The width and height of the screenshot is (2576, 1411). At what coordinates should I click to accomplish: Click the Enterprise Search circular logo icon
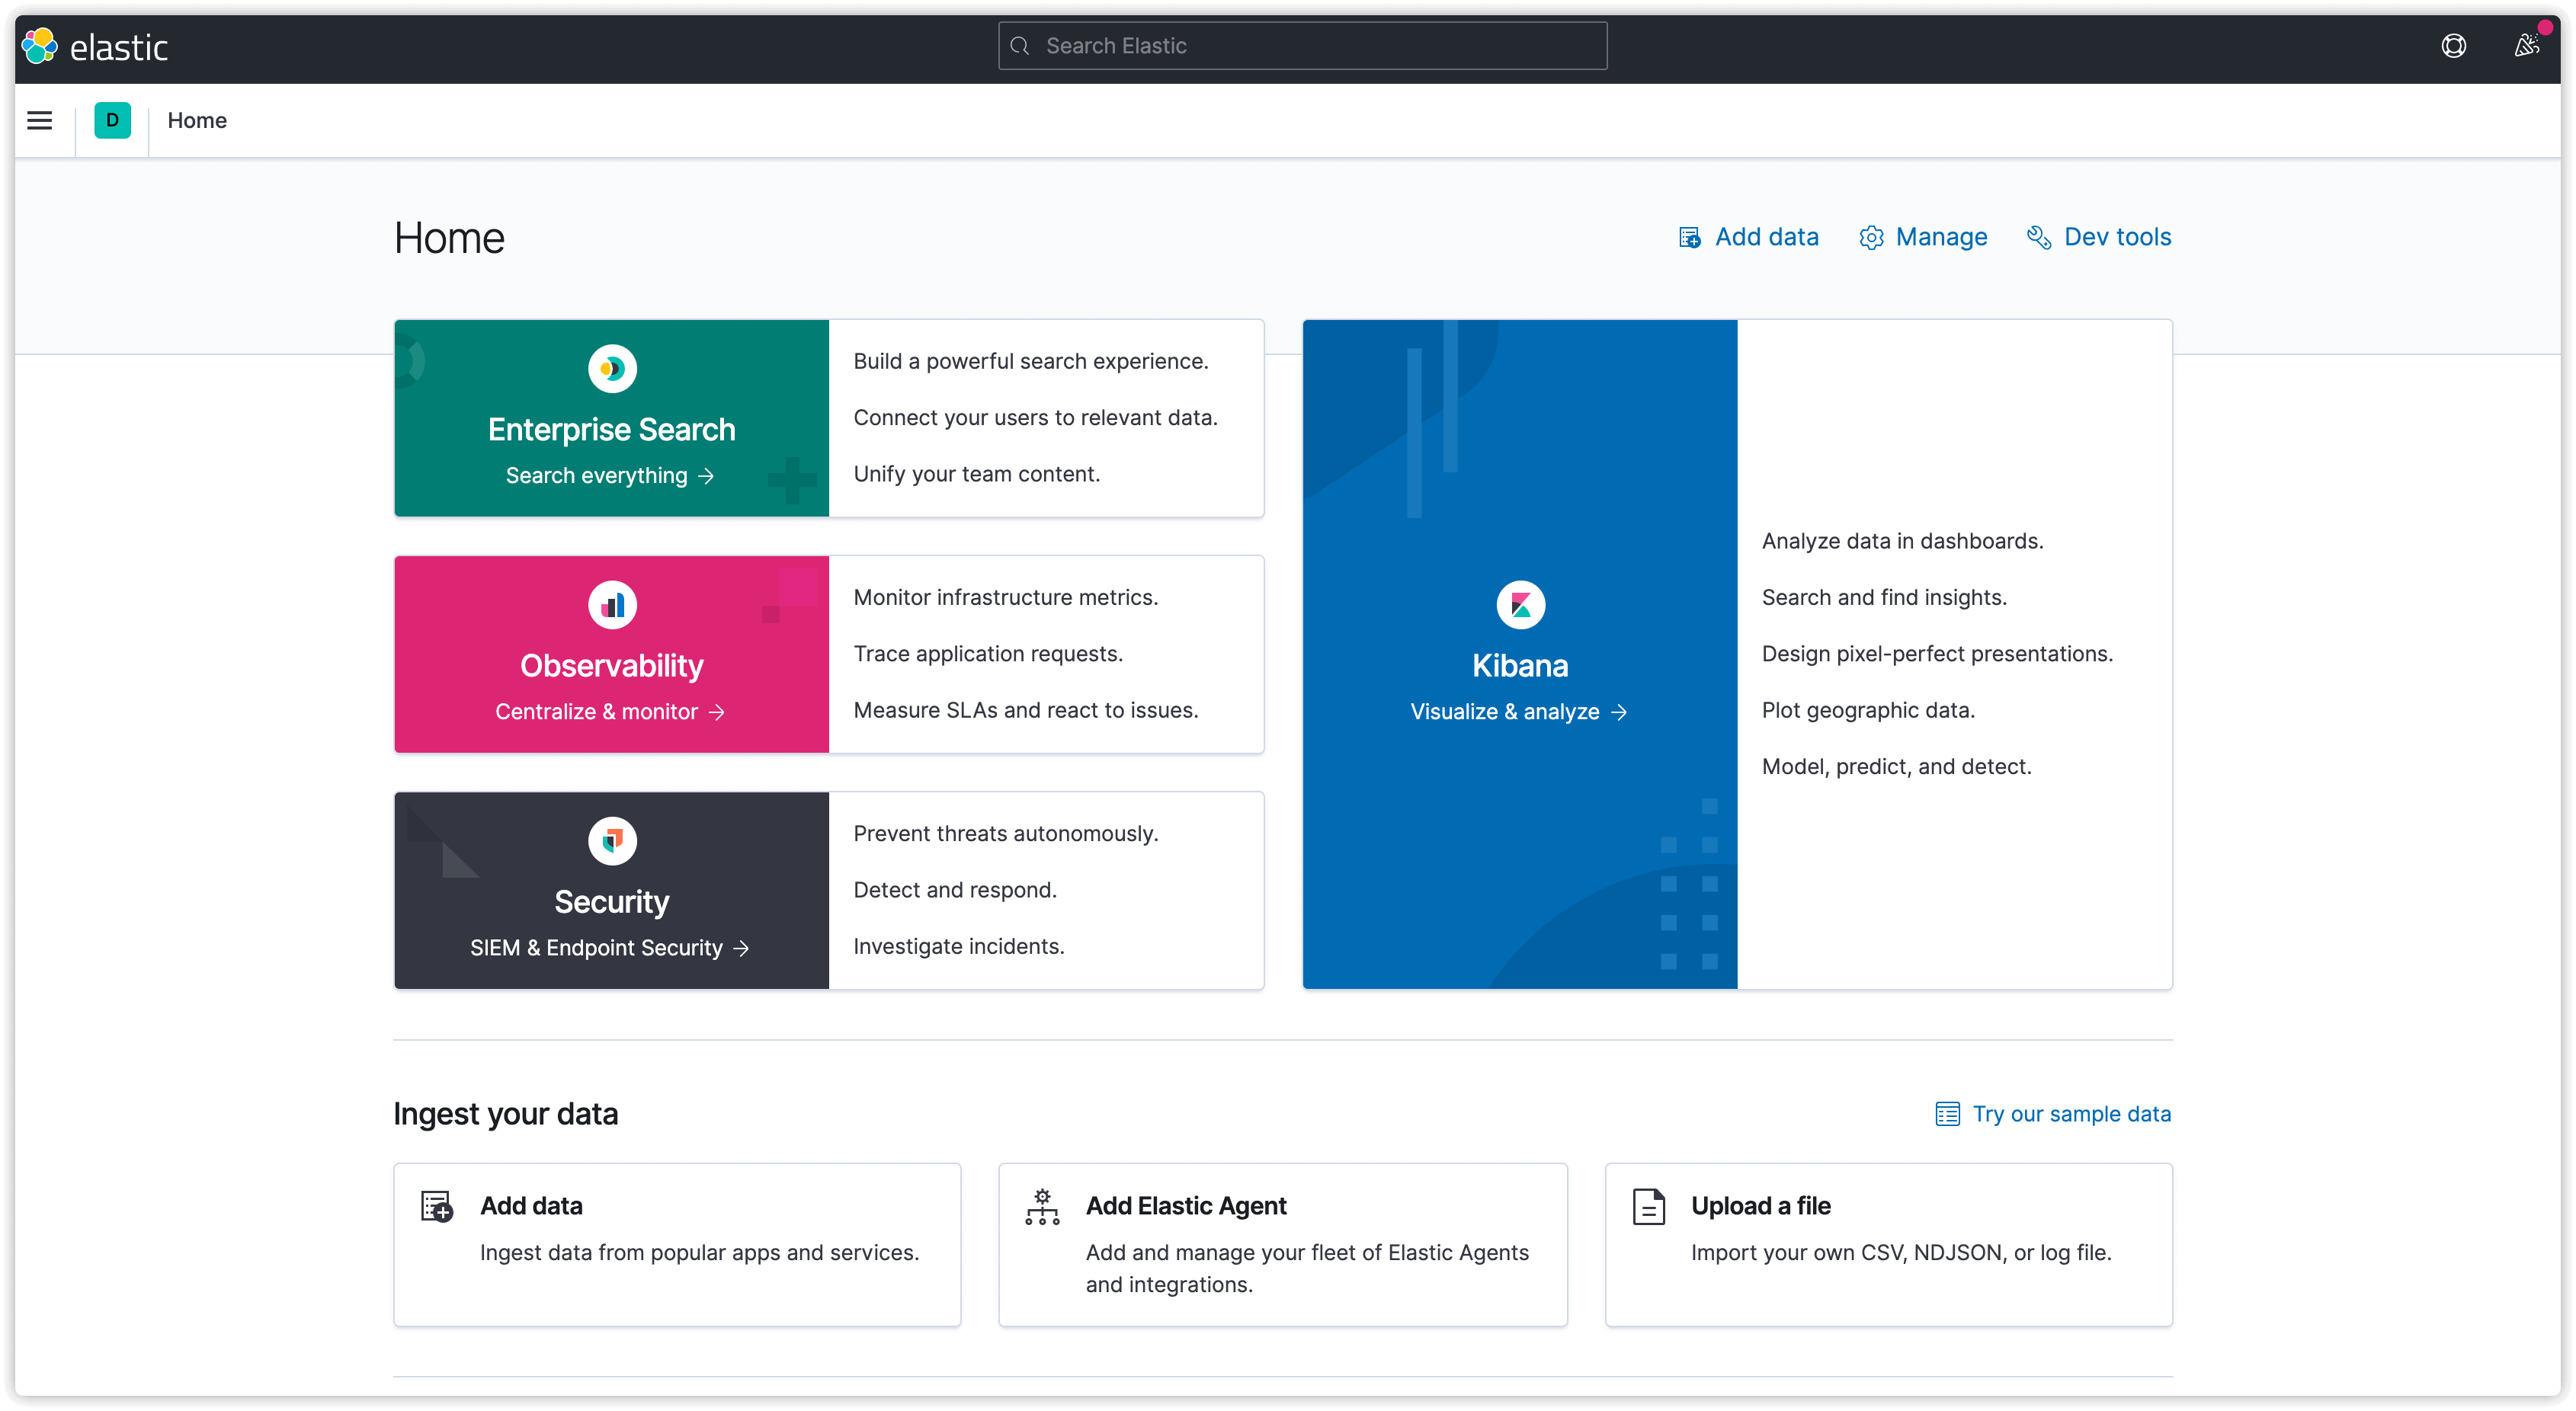[x=612, y=368]
